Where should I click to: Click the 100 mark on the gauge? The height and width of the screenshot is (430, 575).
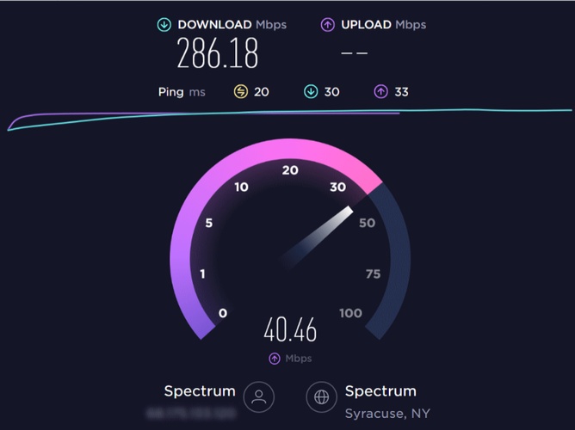pos(350,313)
